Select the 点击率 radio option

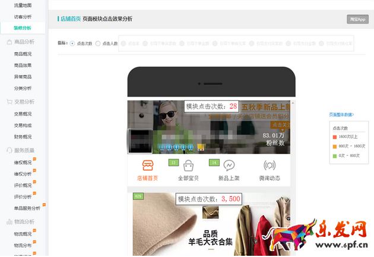pos(123,44)
